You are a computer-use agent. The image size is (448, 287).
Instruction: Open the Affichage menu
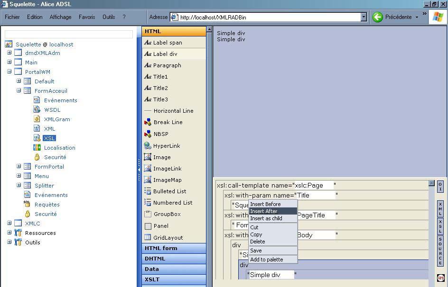pos(60,17)
